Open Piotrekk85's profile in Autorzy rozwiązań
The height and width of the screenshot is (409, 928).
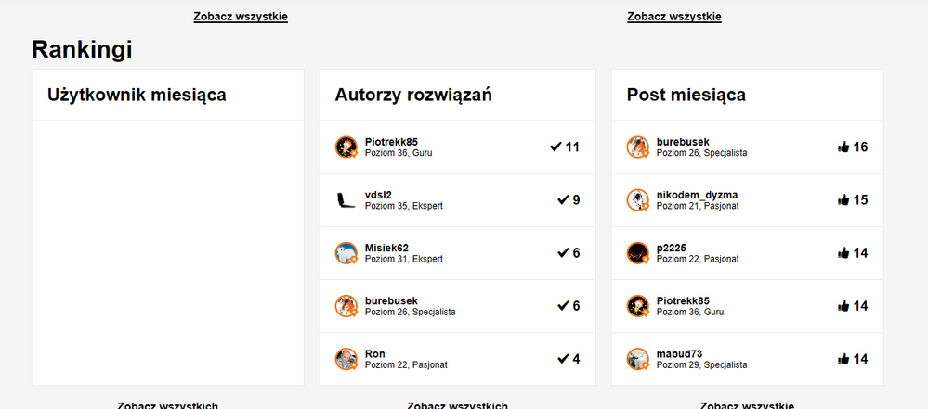pos(391,142)
